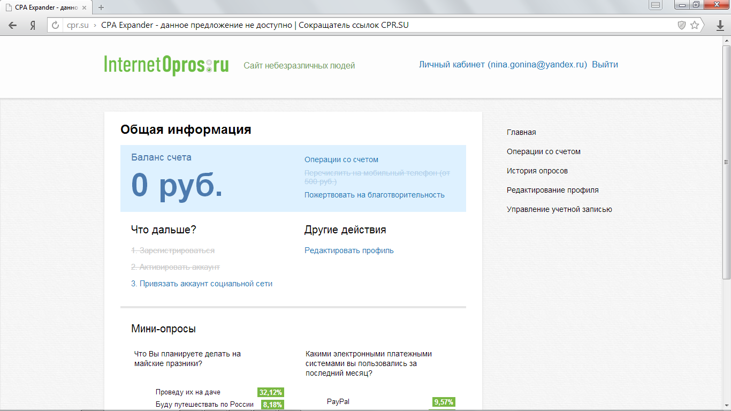Open downloads with the arrow icon
The width and height of the screenshot is (731, 411).
pos(720,25)
